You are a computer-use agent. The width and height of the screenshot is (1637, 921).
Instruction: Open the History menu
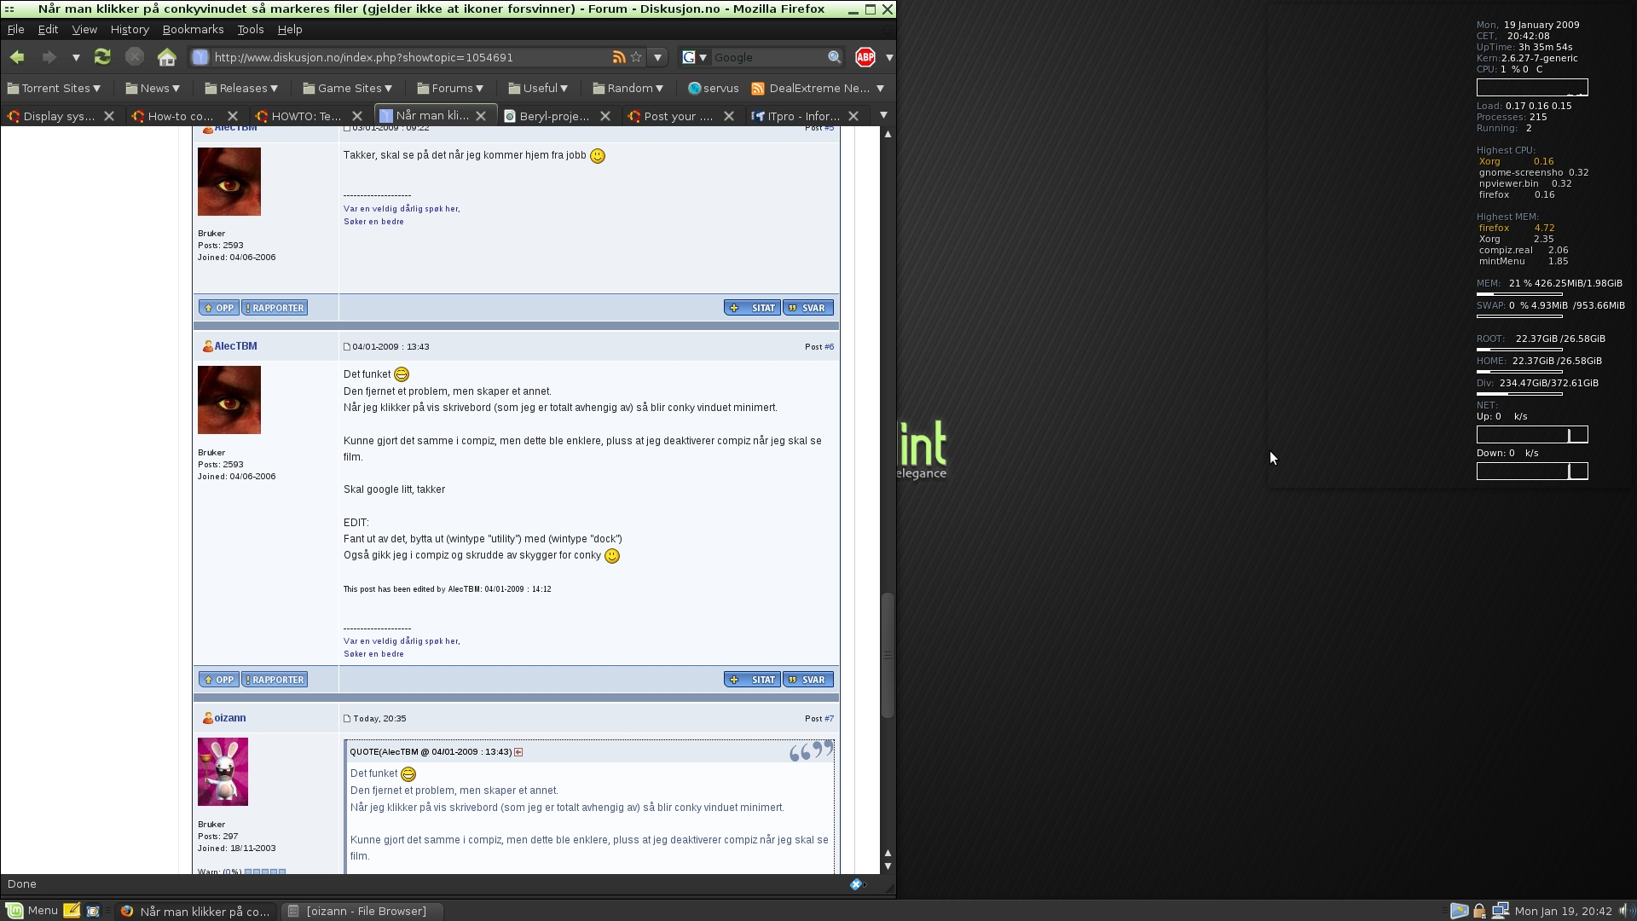point(130,29)
